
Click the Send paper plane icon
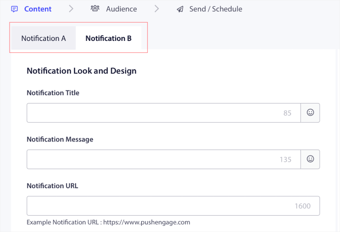pyautogui.click(x=180, y=9)
